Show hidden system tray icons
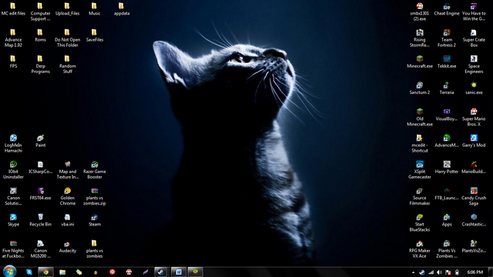The width and height of the screenshot is (493, 277). [413, 272]
